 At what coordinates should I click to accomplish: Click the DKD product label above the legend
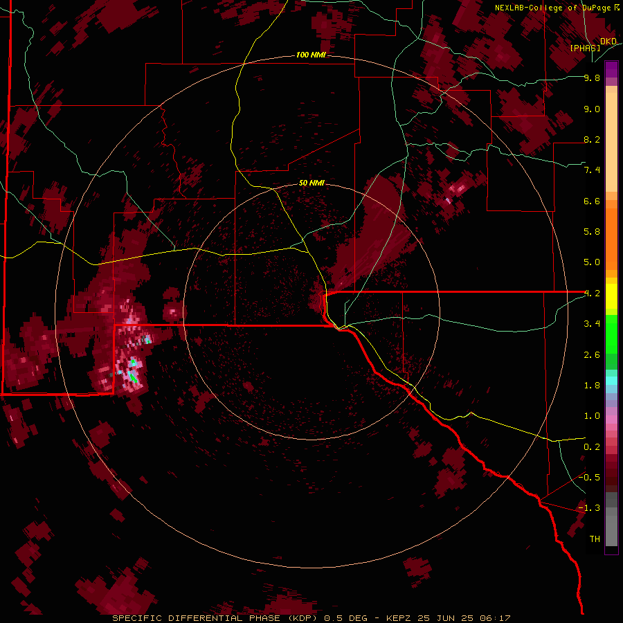click(x=608, y=41)
